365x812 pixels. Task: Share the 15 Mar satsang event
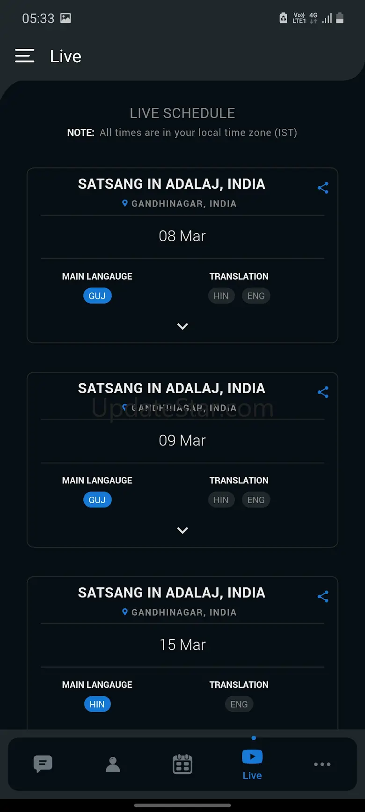pyautogui.click(x=323, y=596)
